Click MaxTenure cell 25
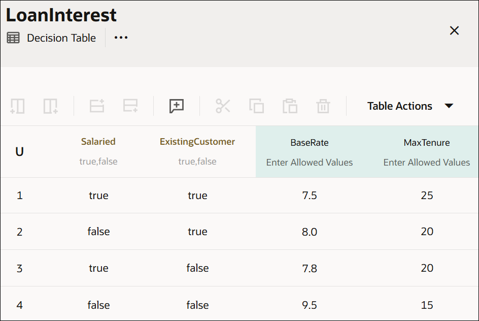The height and width of the screenshot is (321, 479). click(x=427, y=196)
